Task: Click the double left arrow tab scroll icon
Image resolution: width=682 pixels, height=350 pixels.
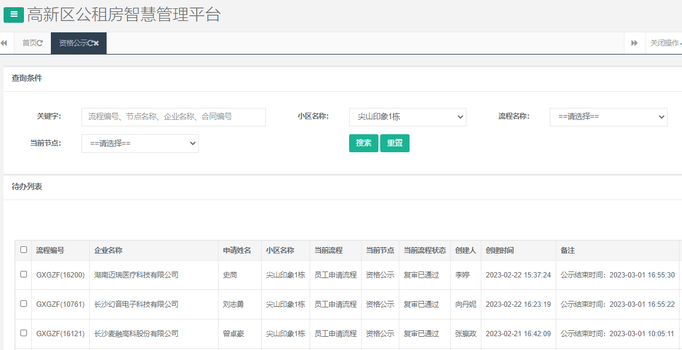Action: 5,43
